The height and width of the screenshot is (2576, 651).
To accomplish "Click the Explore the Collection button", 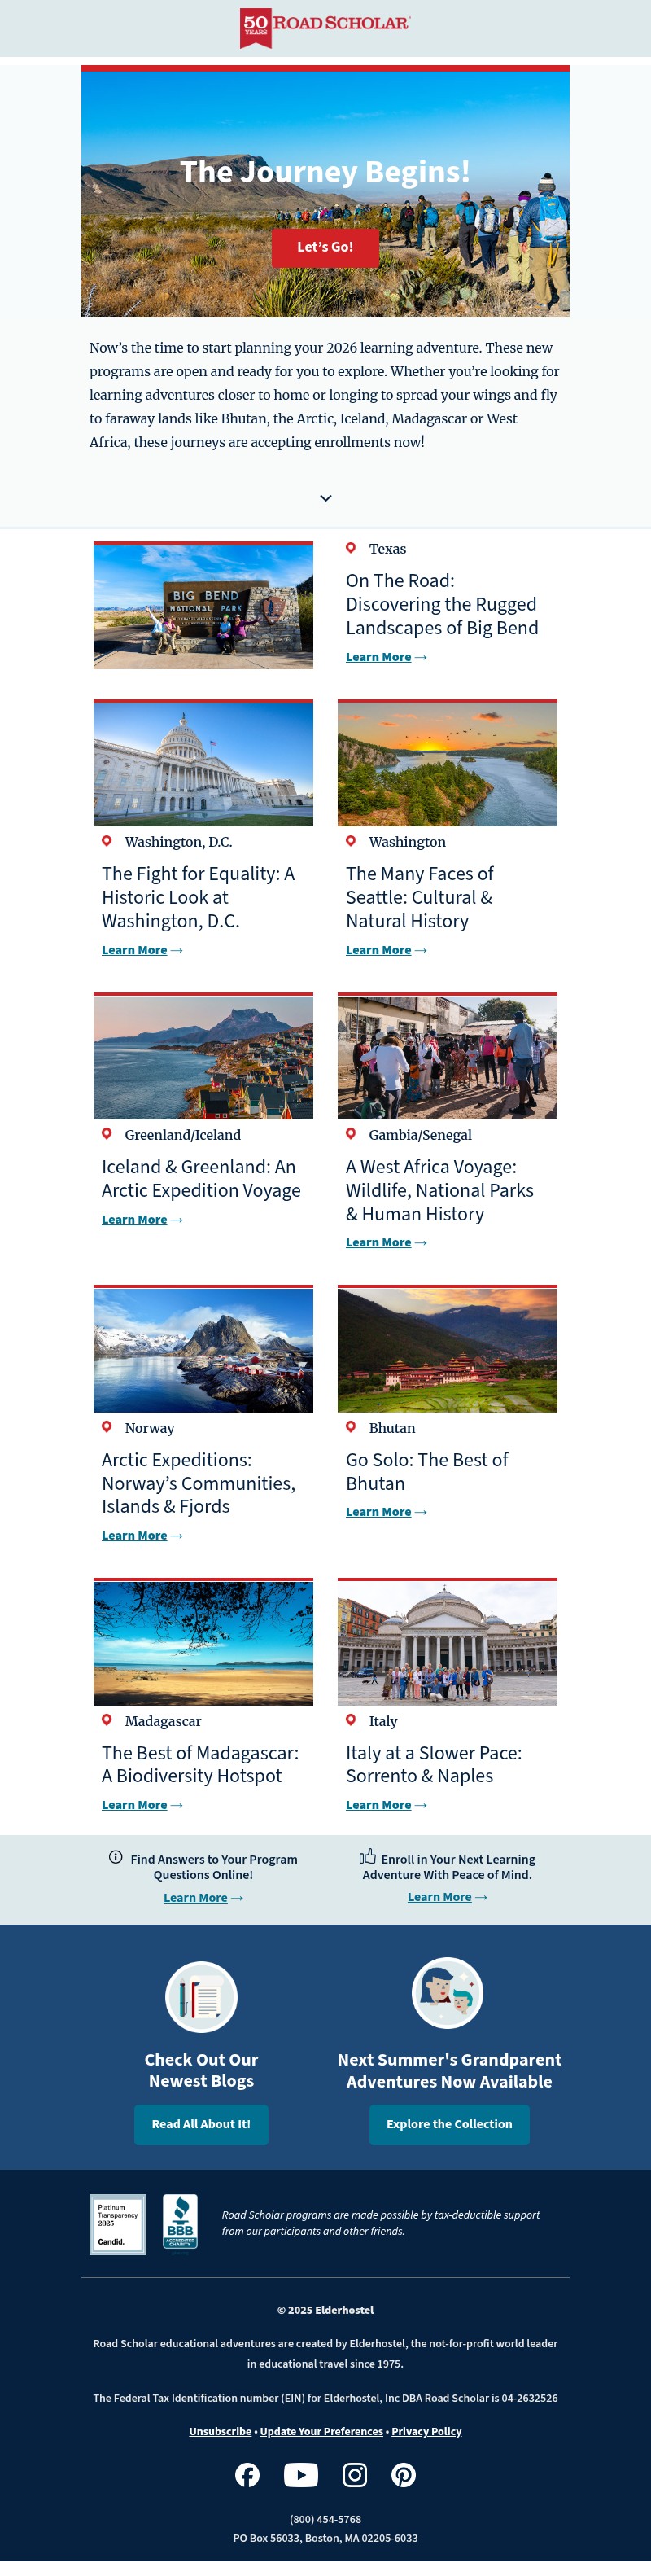I will 449,2124.
